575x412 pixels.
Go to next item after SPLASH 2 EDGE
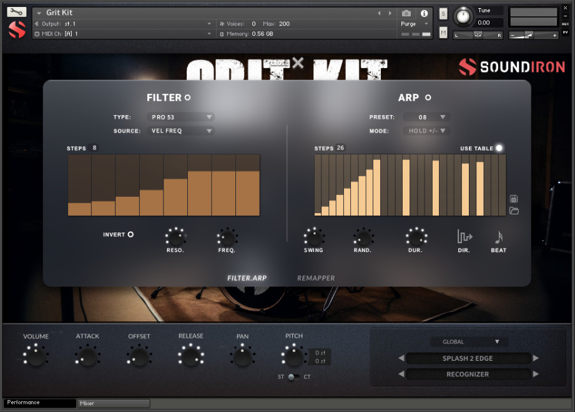point(536,358)
